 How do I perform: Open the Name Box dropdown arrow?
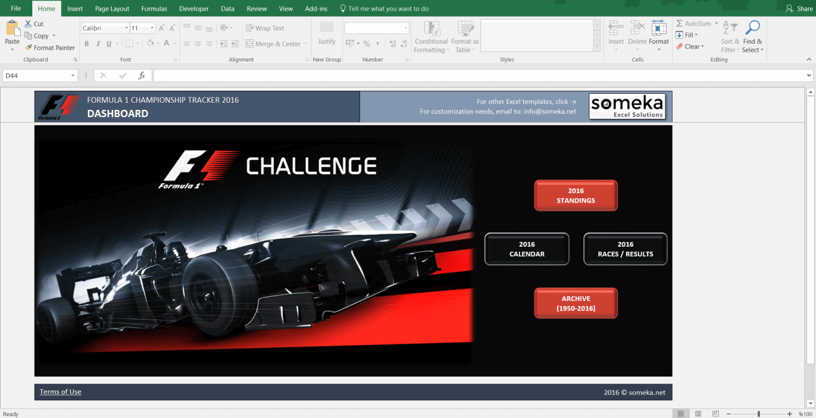point(74,76)
